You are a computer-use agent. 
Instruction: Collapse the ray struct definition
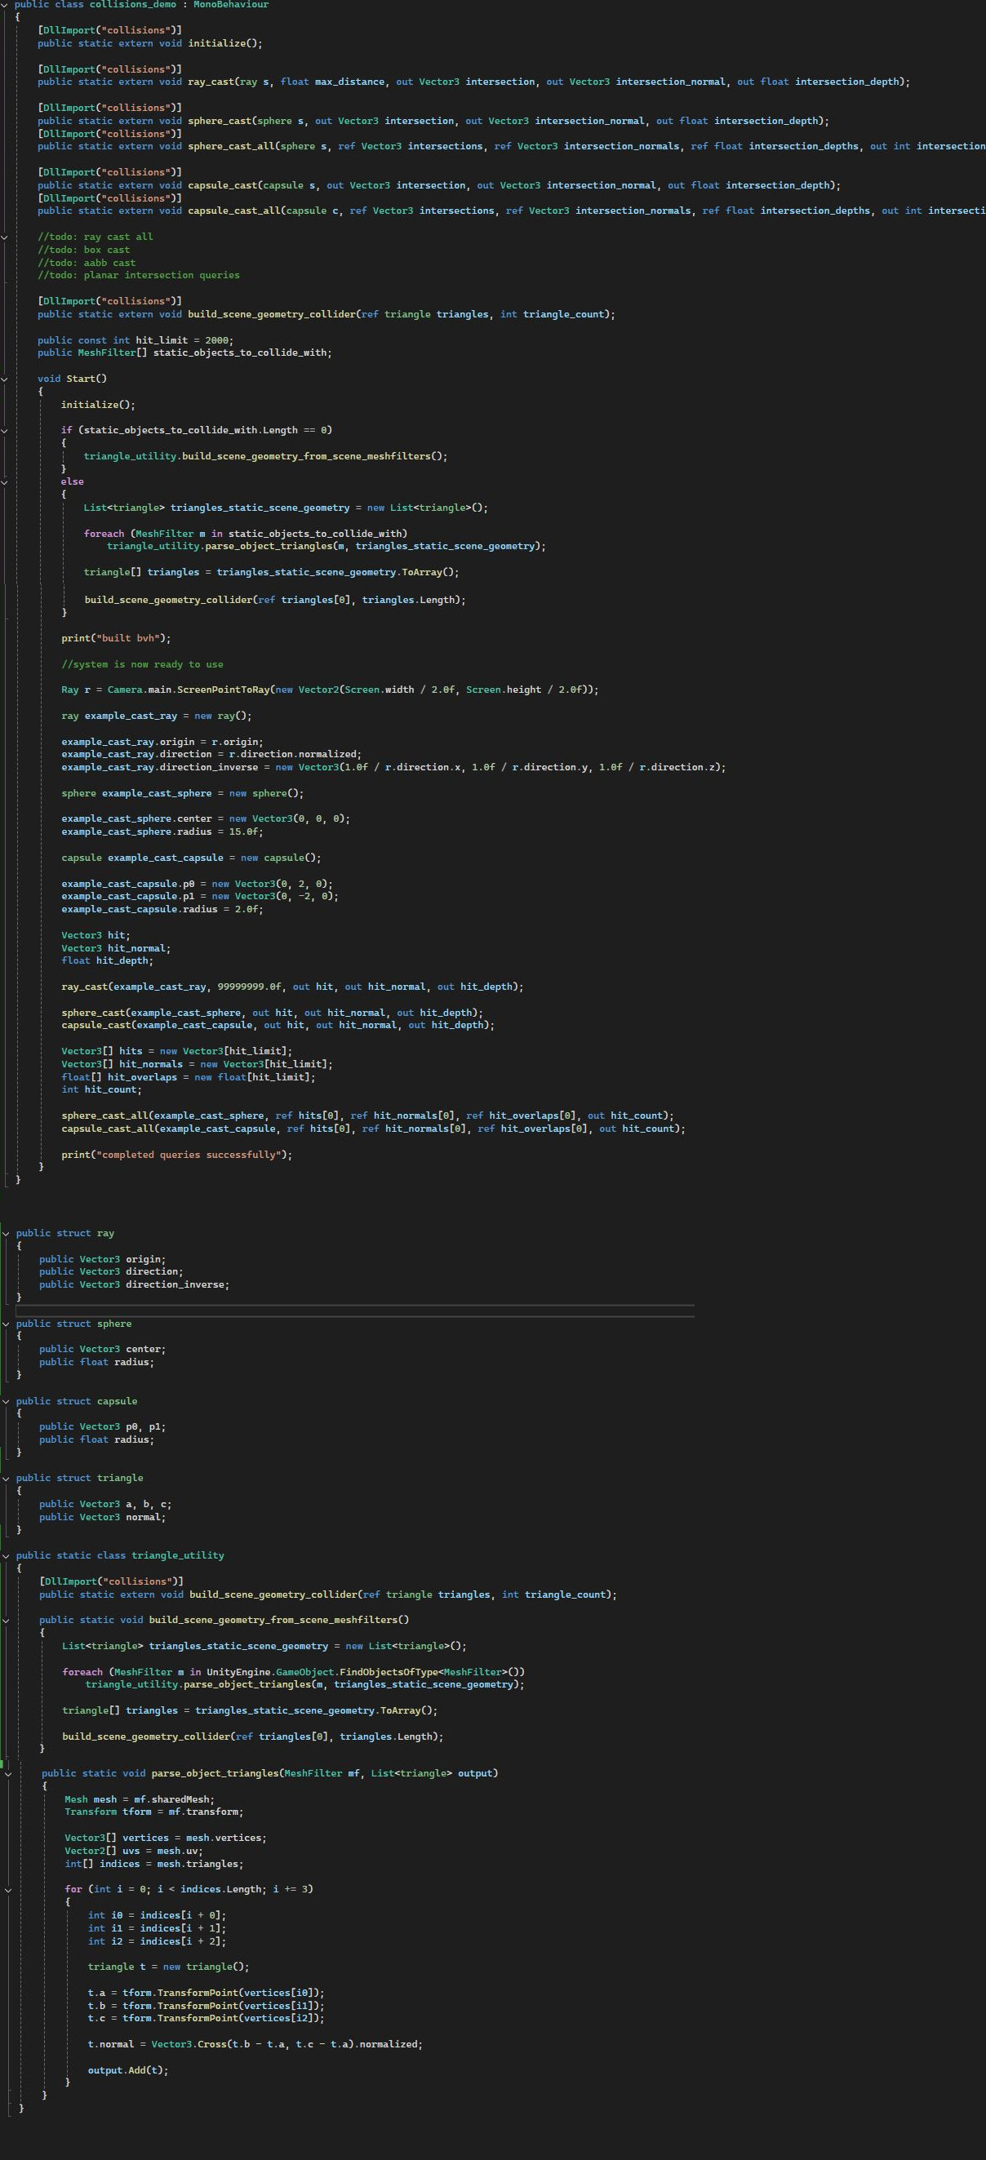(7, 1234)
